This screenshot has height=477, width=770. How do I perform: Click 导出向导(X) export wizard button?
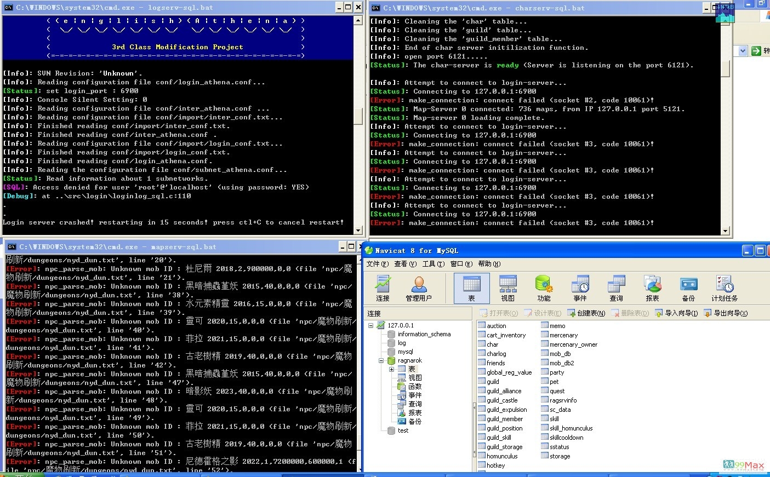pos(726,313)
